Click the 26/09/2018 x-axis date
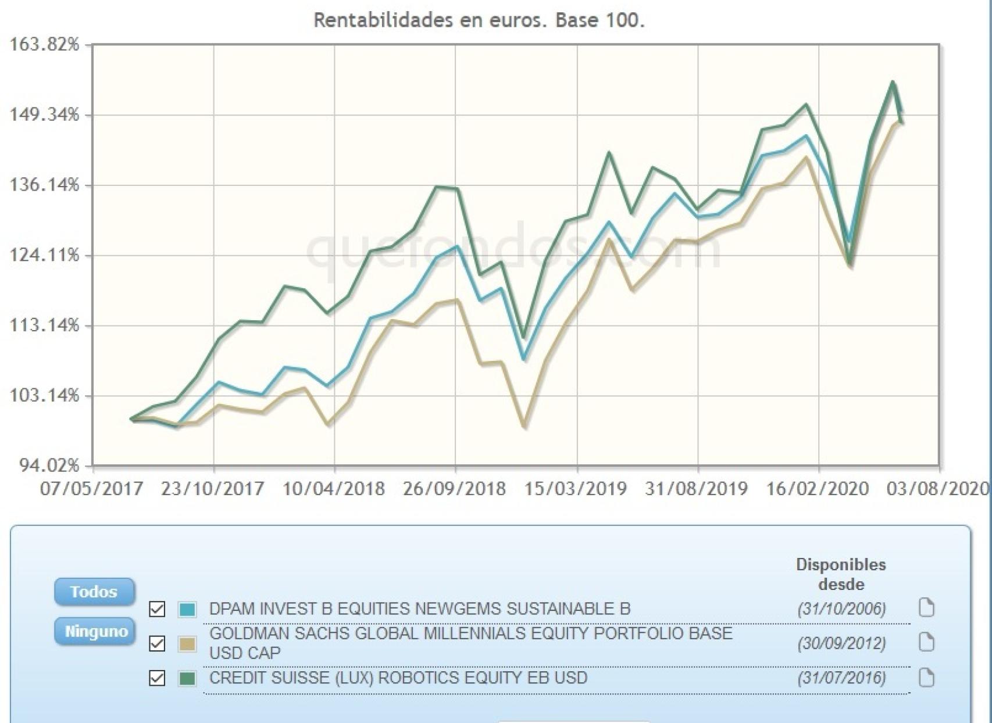 [x=454, y=489]
